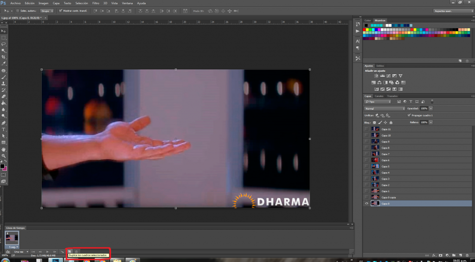Select the Brush tool
475x262 pixels.
4,77
